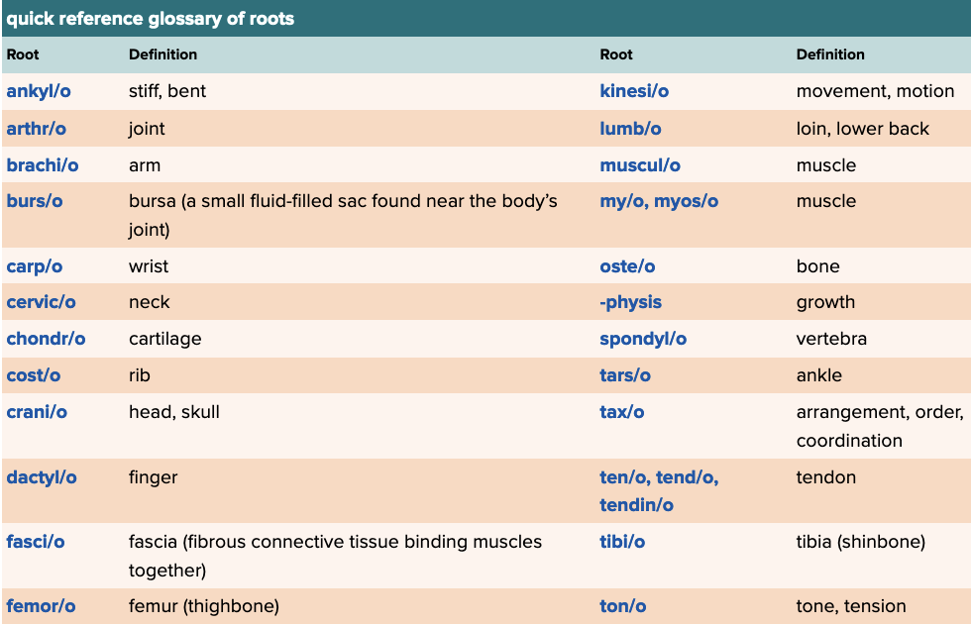The image size is (971, 626).
Task: Click the glossary title header bar
Action: (x=485, y=19)
